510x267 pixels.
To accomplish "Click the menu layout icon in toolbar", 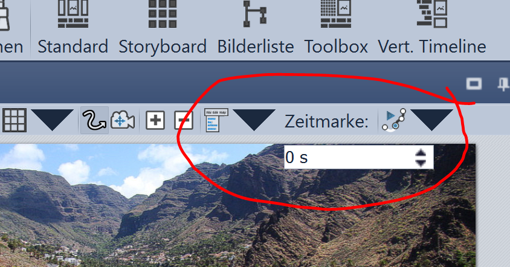I will [x=216, y=120].
